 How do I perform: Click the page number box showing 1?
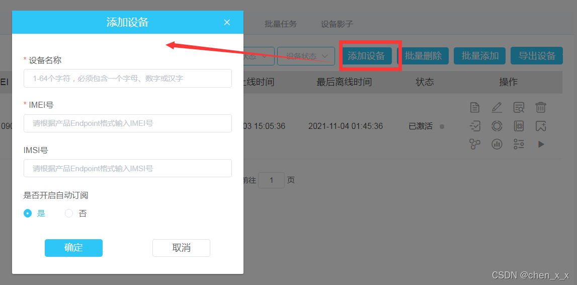click(271, 180)
